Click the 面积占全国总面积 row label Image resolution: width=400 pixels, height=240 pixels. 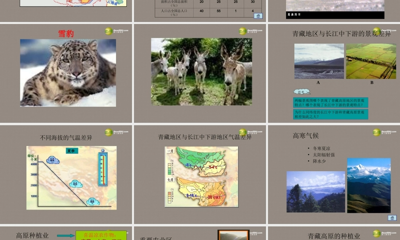pos(174,3)
